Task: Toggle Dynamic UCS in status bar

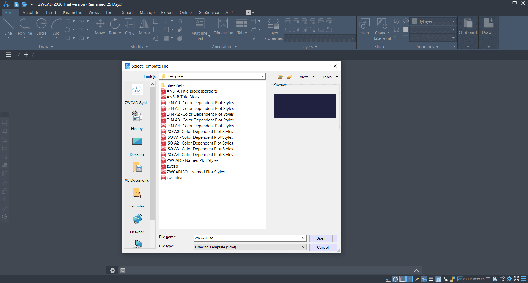Action: tap(417, 279)
